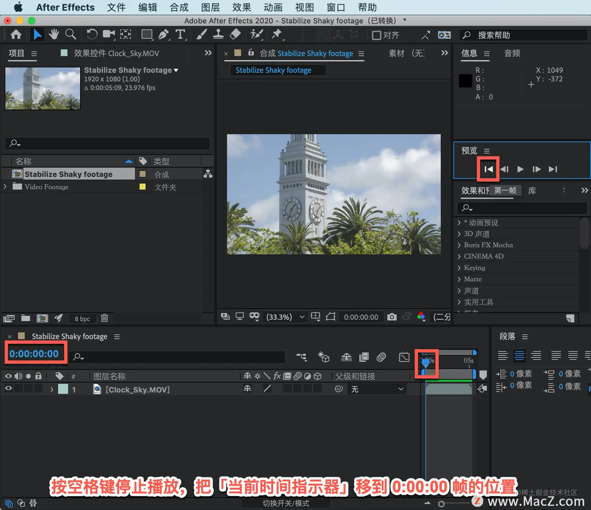Switch to the 库 tab
Screen dimensions: 591x510
click(532, 191)
